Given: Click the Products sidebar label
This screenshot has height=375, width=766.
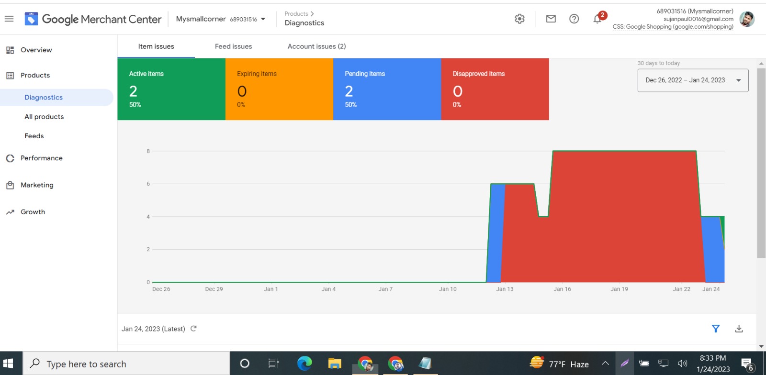Looking at the screenshot, I should coord(35,76).
